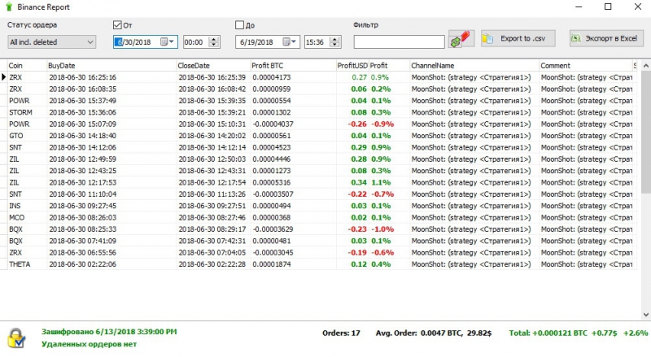Viewport: 651px width, 357px height.
Task: Click Экспорт в Excel button
Action: 606,38
